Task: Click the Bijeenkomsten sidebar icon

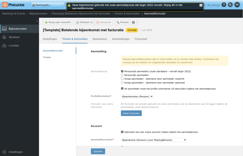Action: point(4,29)
